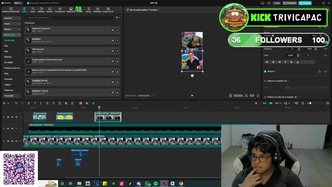Click the Importar button
332x187 pixels.
[12, 18]
